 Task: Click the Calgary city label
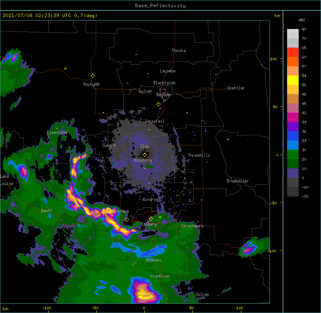tap(149, 224)
